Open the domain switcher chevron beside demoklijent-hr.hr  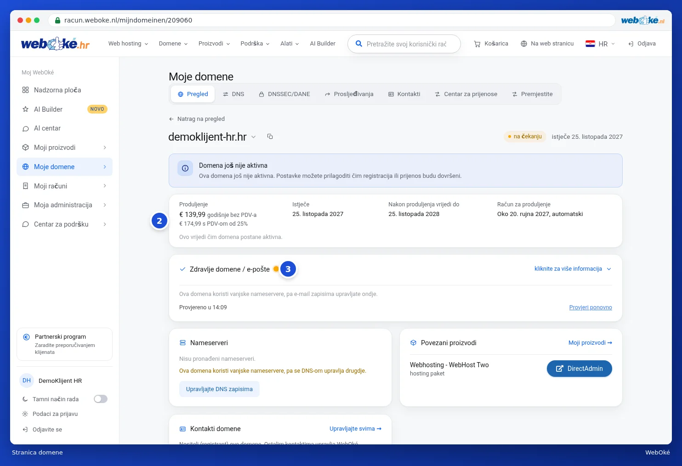[254, 136]
